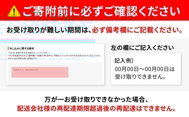Click the note ※のし対応可能な返礼品限定です
Screen dimensions: 189x117
point(23,58)
